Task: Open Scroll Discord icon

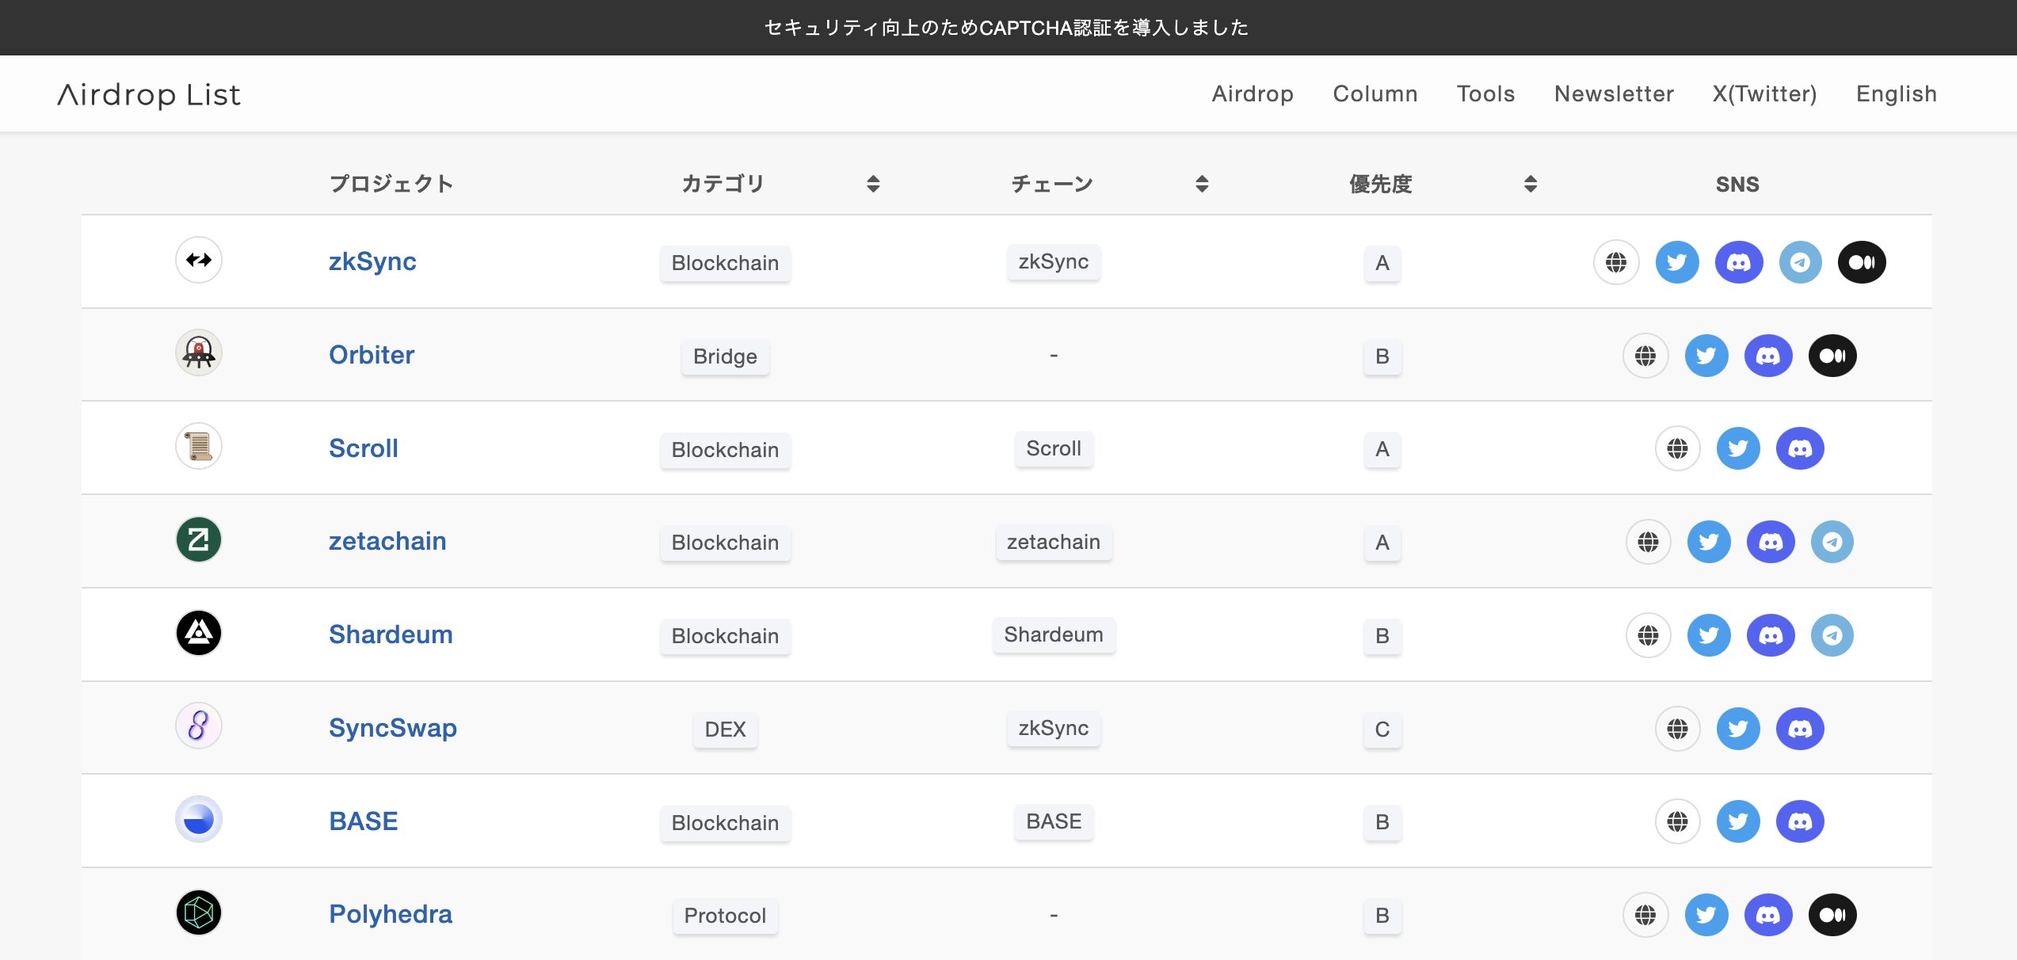Action: (1800, 448)
